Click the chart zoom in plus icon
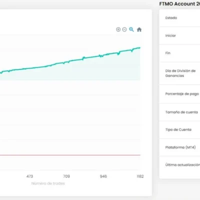The image size is (200, 200). point(118,29)
